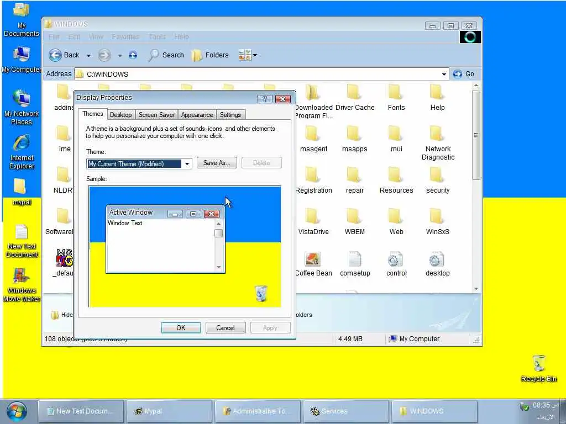Toggle the Folders pane button
The width and height of the screenshot is (566, 424).
coord(209,55)
